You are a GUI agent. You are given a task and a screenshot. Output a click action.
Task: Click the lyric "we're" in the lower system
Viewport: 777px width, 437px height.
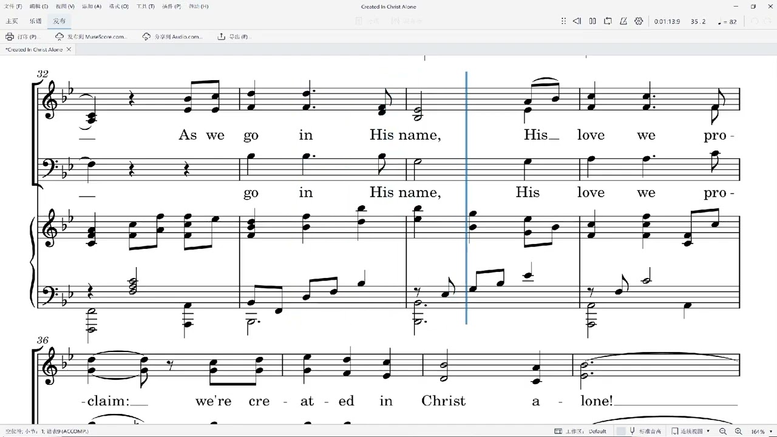[x=214, y=401]
